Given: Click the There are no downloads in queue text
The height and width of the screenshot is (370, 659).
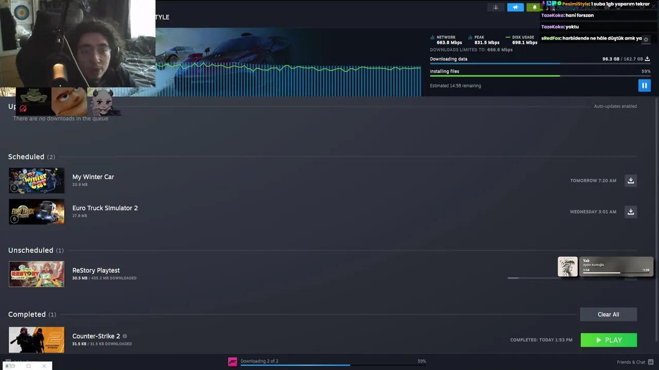Looking at the screenshot, I should tap(61, 119).
